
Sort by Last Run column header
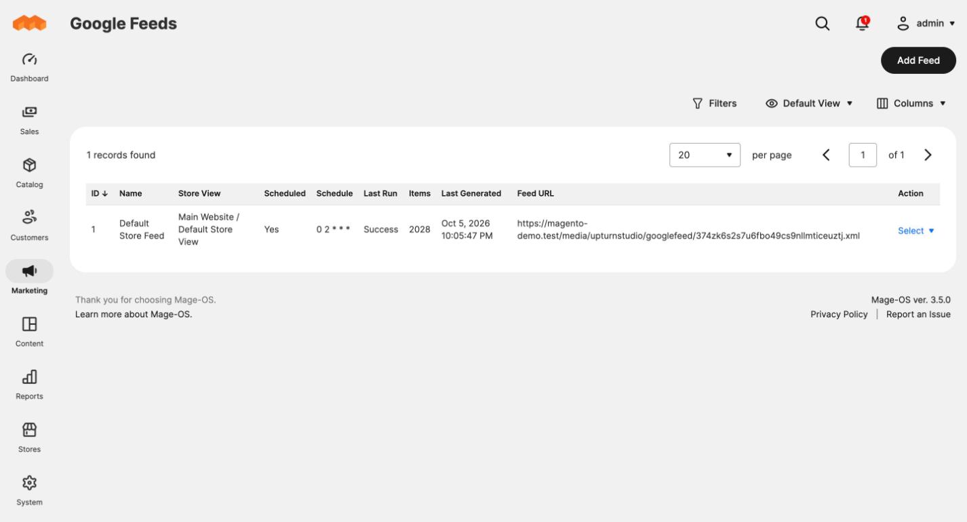[x=380, y=193]
